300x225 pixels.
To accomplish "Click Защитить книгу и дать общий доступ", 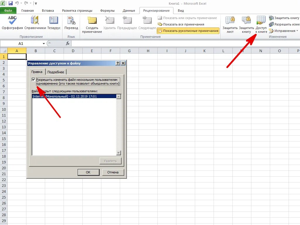I will 284,18.
